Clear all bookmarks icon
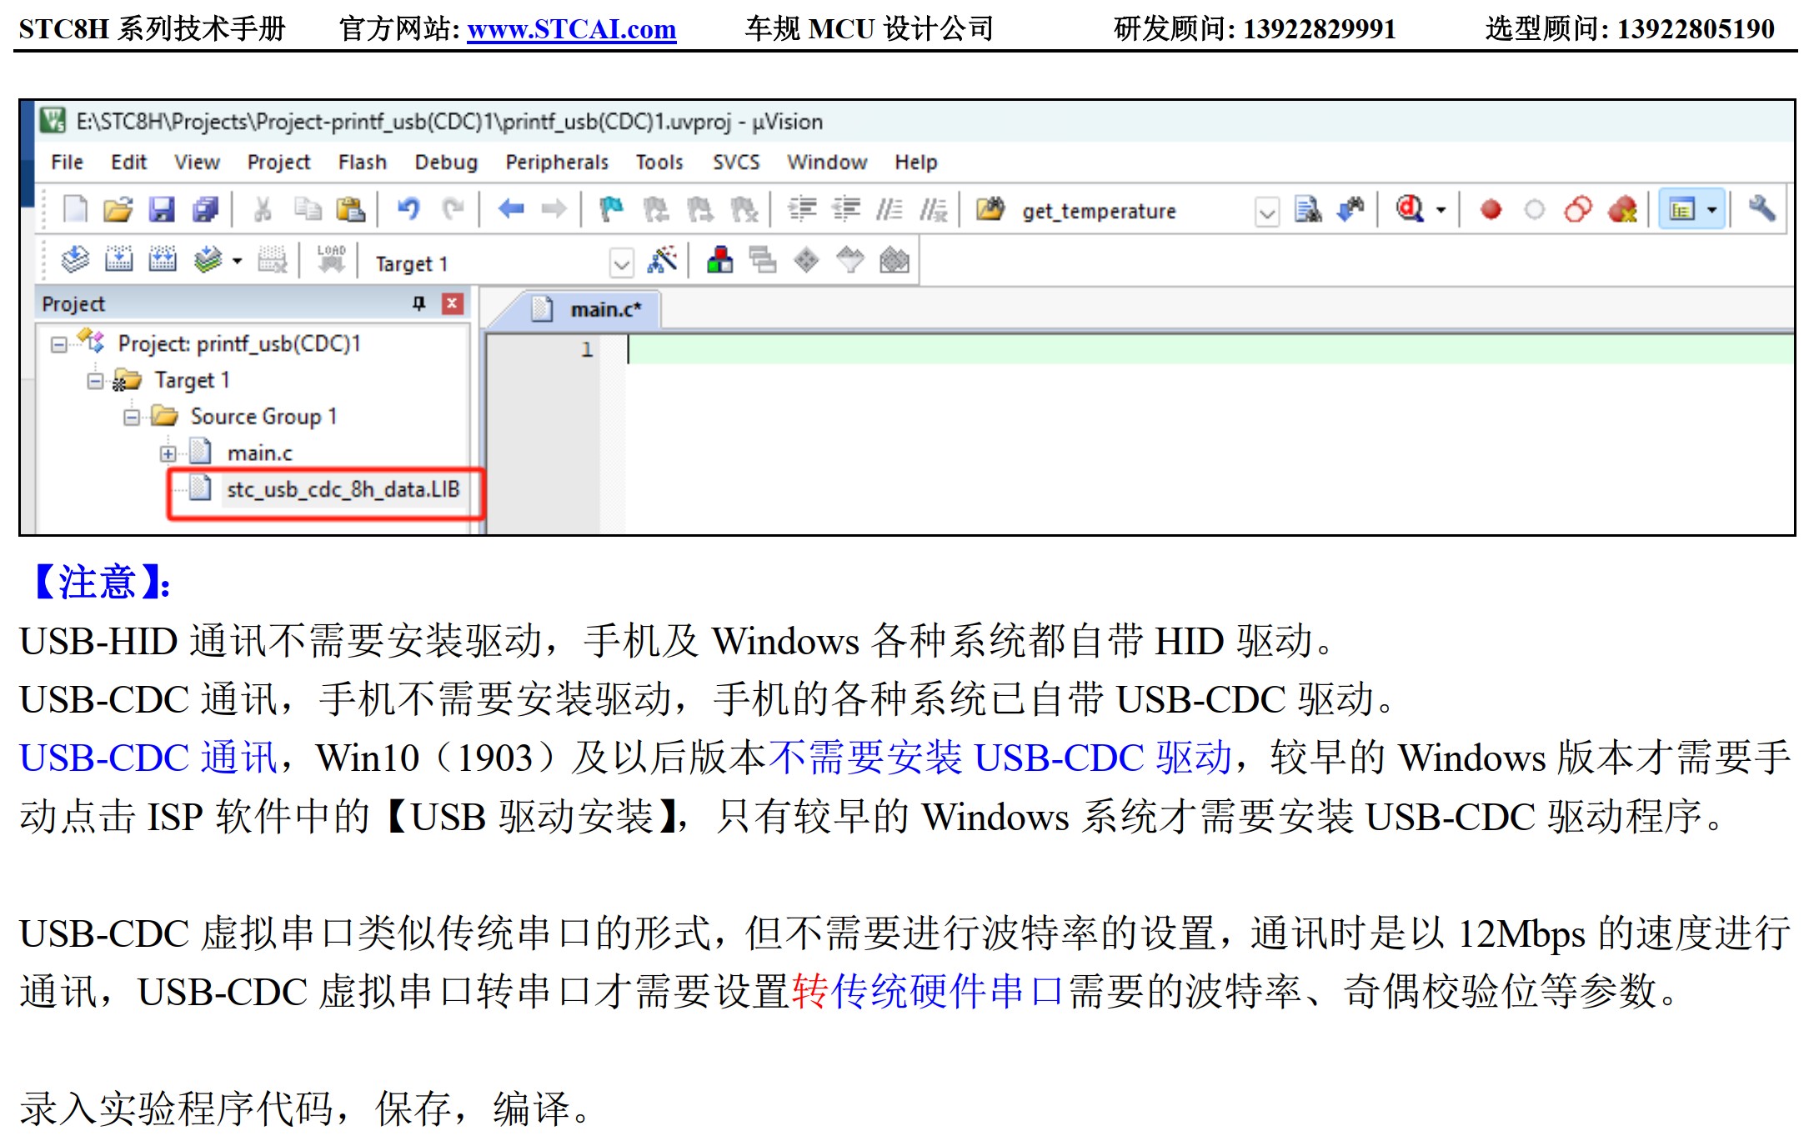 click(744, 209)
